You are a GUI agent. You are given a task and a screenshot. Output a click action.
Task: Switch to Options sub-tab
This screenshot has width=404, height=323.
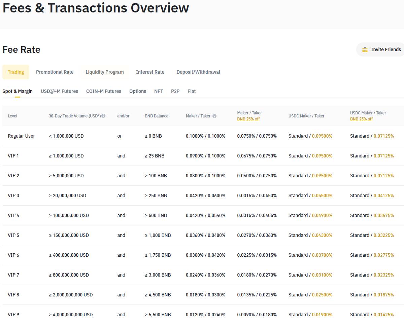point(138,91)
